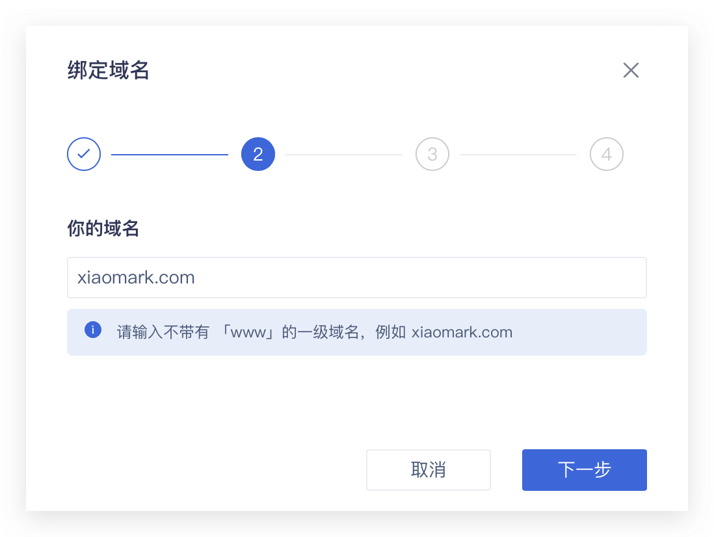Screen dimensions: 714x537
Task: Jump to step 3 in the progress stepper
Action: pos(432,155)
